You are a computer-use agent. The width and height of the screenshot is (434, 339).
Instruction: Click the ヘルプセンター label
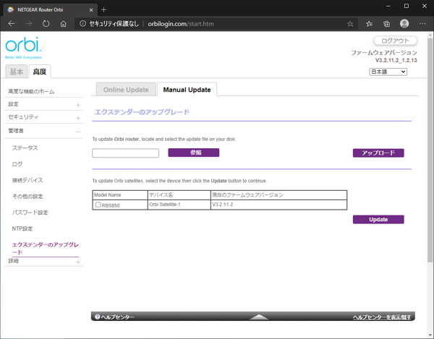tap(118, 317)
